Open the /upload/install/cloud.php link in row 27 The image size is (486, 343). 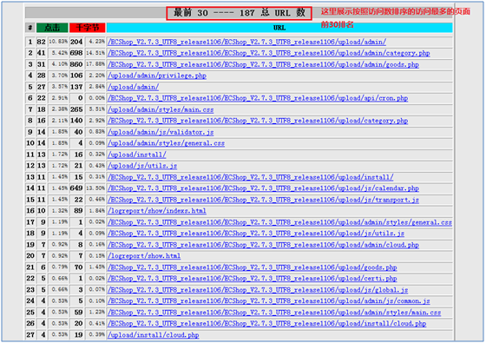point(153,335)
